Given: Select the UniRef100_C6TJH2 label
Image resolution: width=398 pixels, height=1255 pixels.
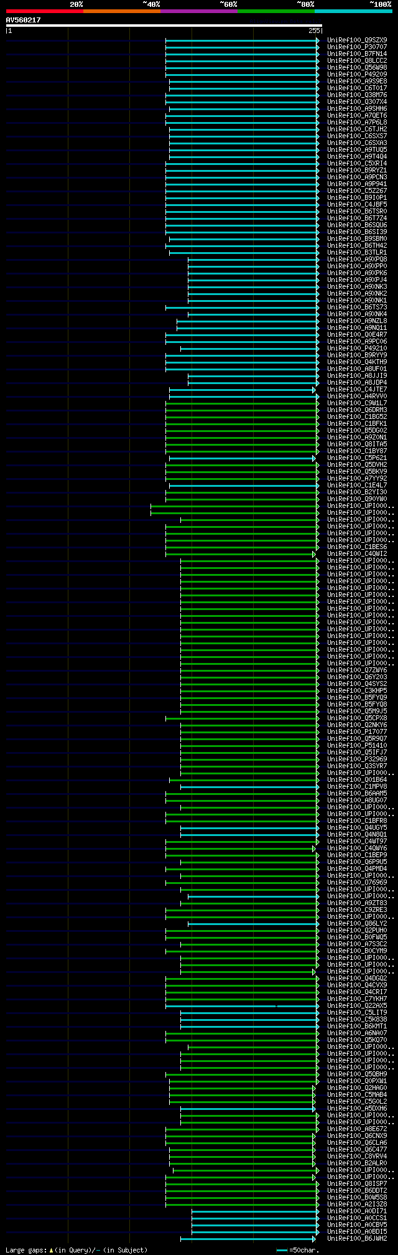Looking at the screenshot, I should pos(357,129).
